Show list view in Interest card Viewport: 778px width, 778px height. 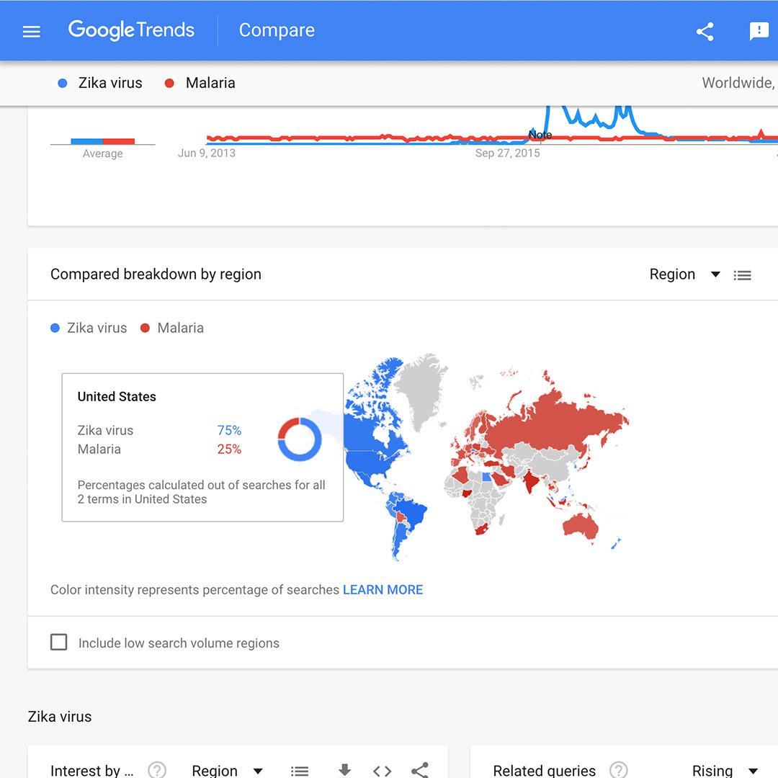(300, 770)
